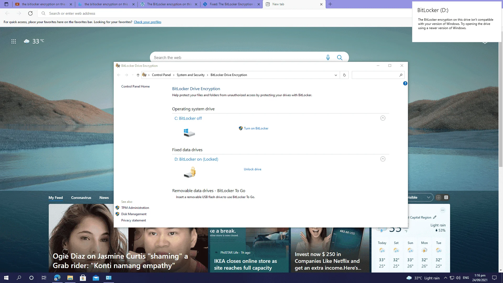Open Control Panel Home link
This screenshot has height=283, width=503.
click(135, 86)
